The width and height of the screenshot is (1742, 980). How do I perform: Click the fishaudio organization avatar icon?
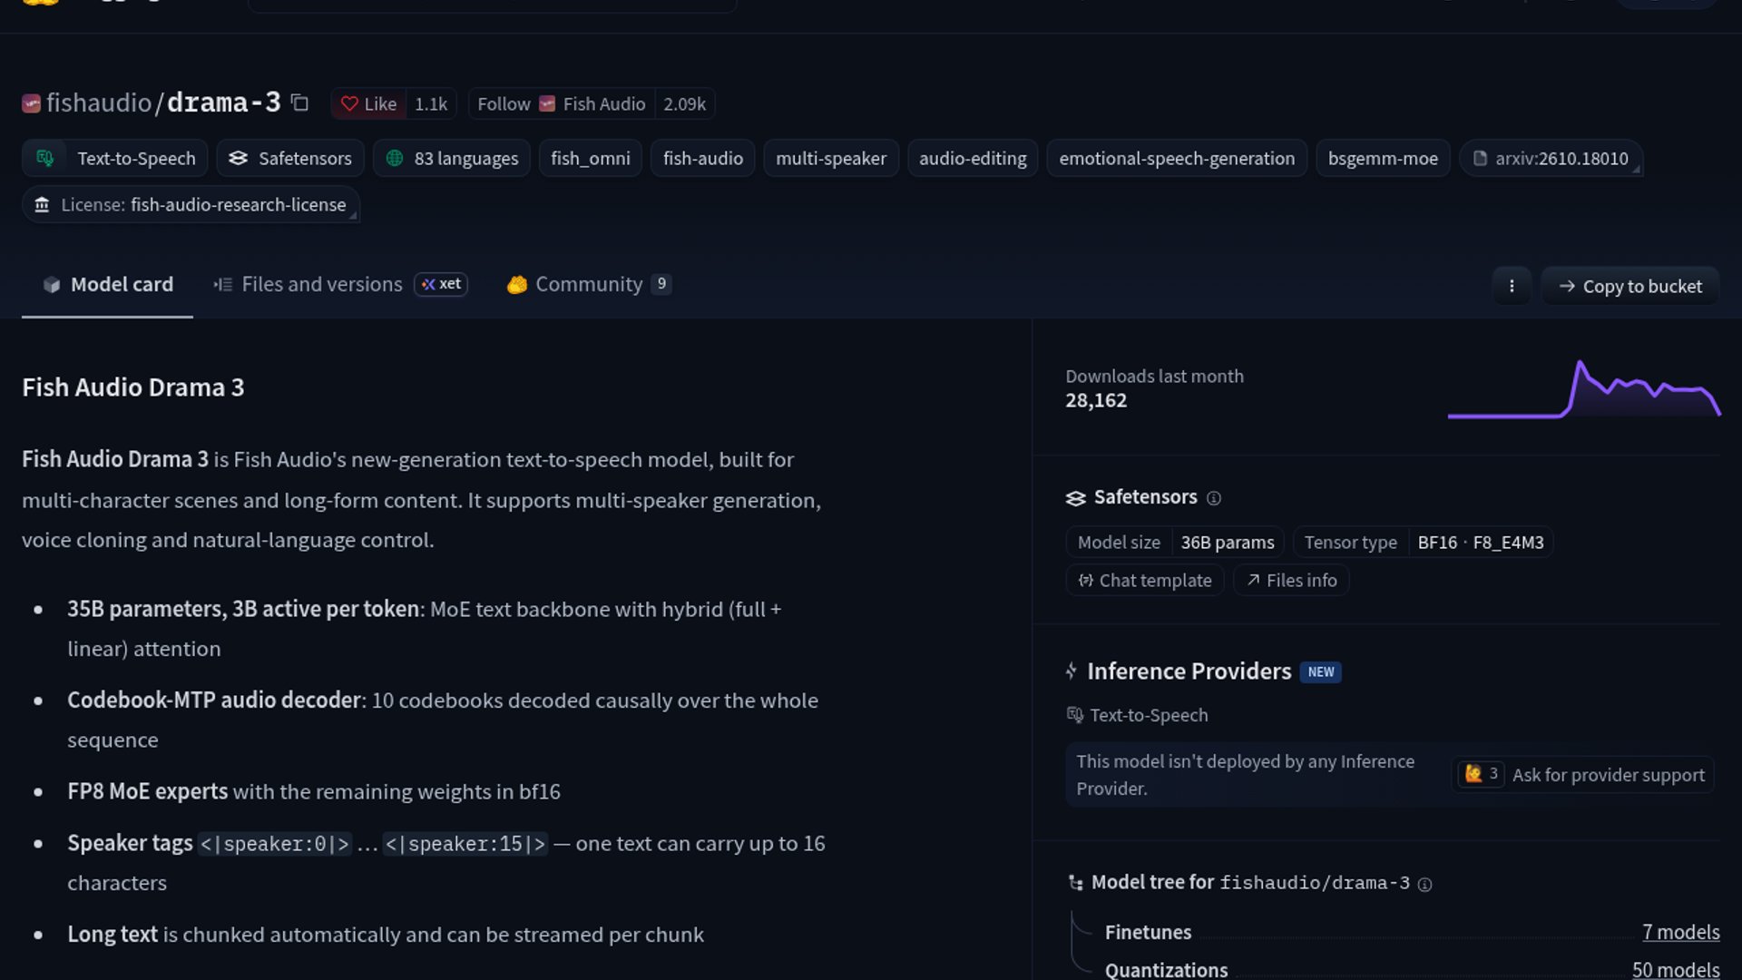(x=32, y=103)
